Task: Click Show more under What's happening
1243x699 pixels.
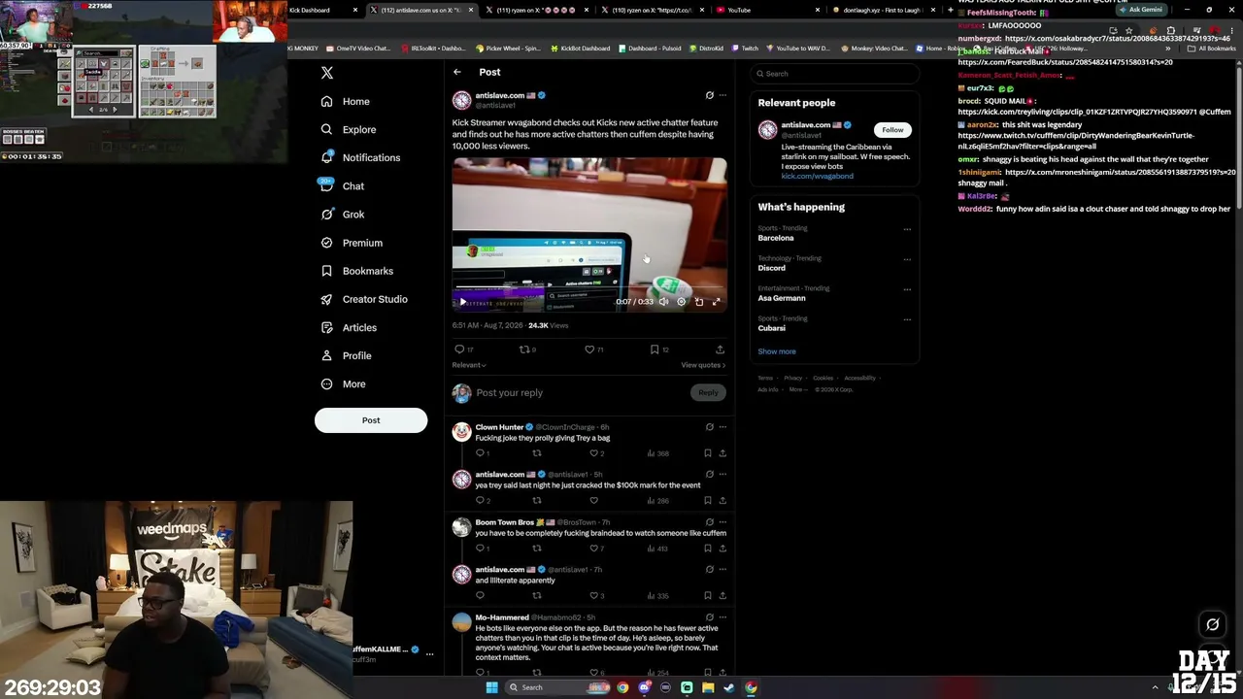Action: click(x=777, y=351)
